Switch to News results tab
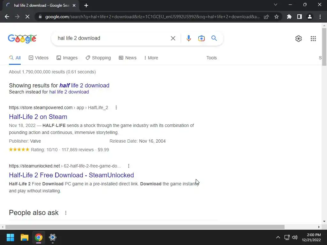The height and width of the screenshot is (245, 327). [x=128, y=58]
